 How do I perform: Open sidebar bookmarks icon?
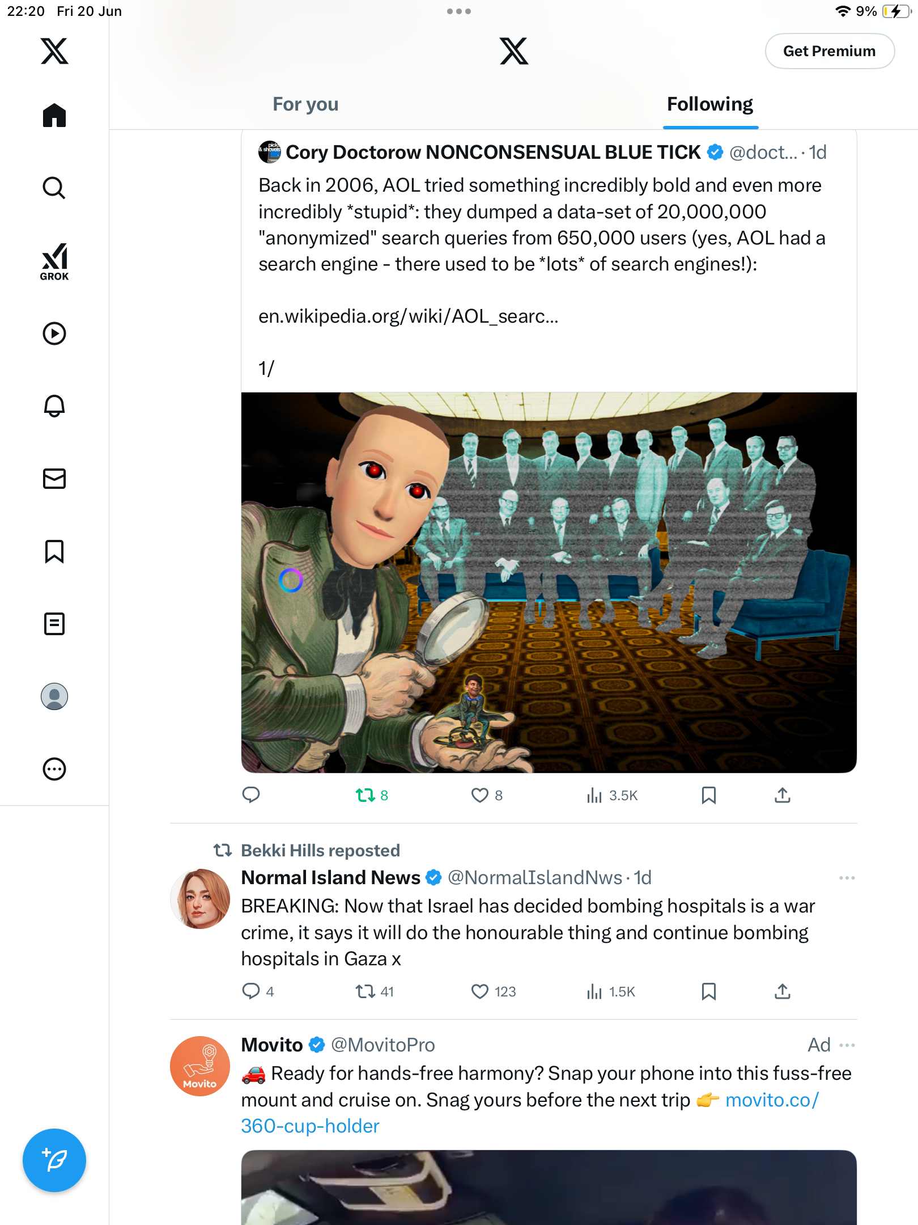tap(54, 551)
